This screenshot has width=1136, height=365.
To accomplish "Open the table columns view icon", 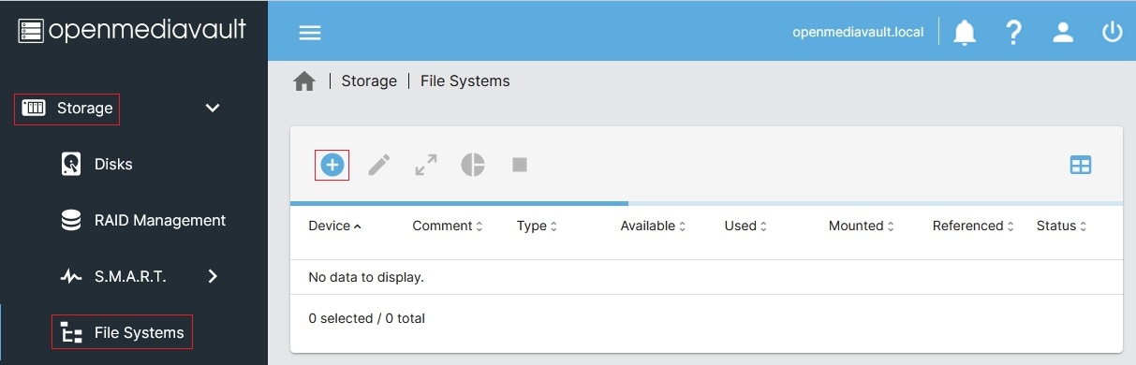I will [x=1081, y=166].
